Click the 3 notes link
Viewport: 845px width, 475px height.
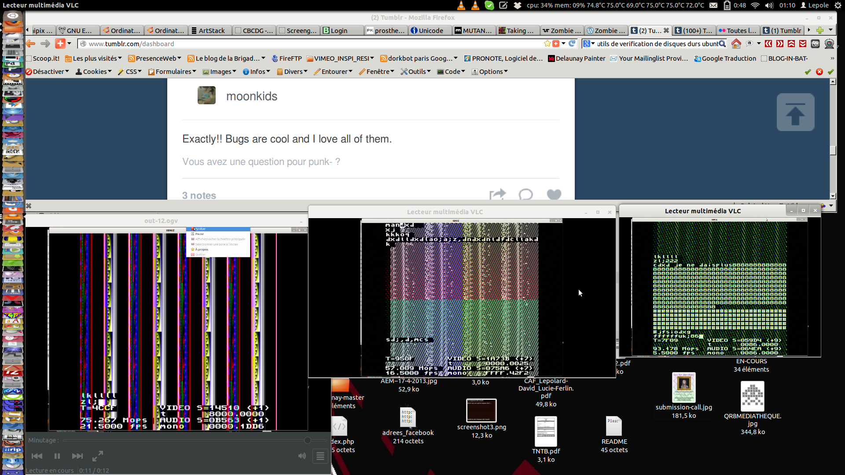199,195
